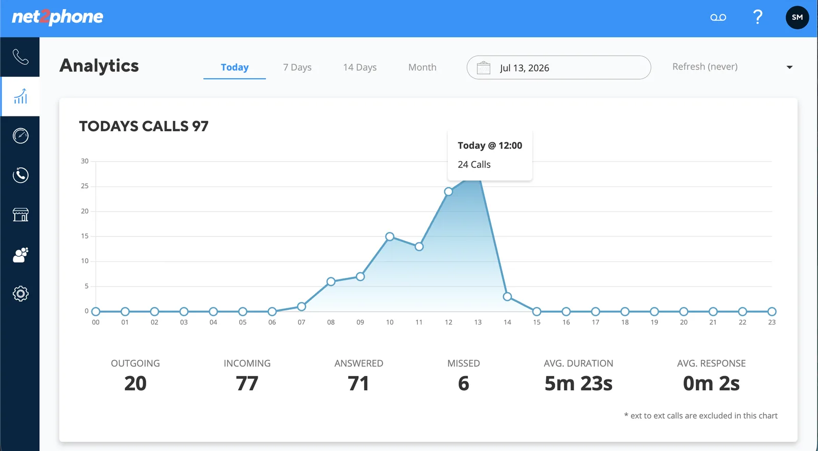The width and height of the screenshot is (818, 451).
Task: Click the TODAYS CALLS 97 heading
Action: 144,126
